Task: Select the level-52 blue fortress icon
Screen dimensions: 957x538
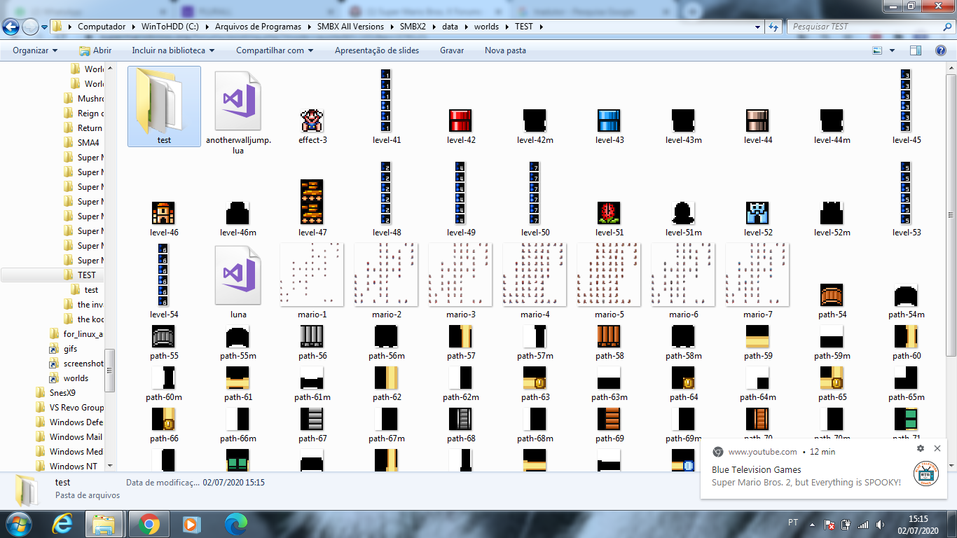Action: [758, 213]
